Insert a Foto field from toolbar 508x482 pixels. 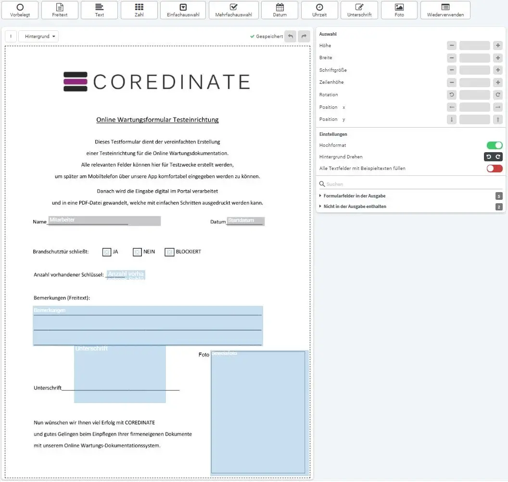[399, 10]
